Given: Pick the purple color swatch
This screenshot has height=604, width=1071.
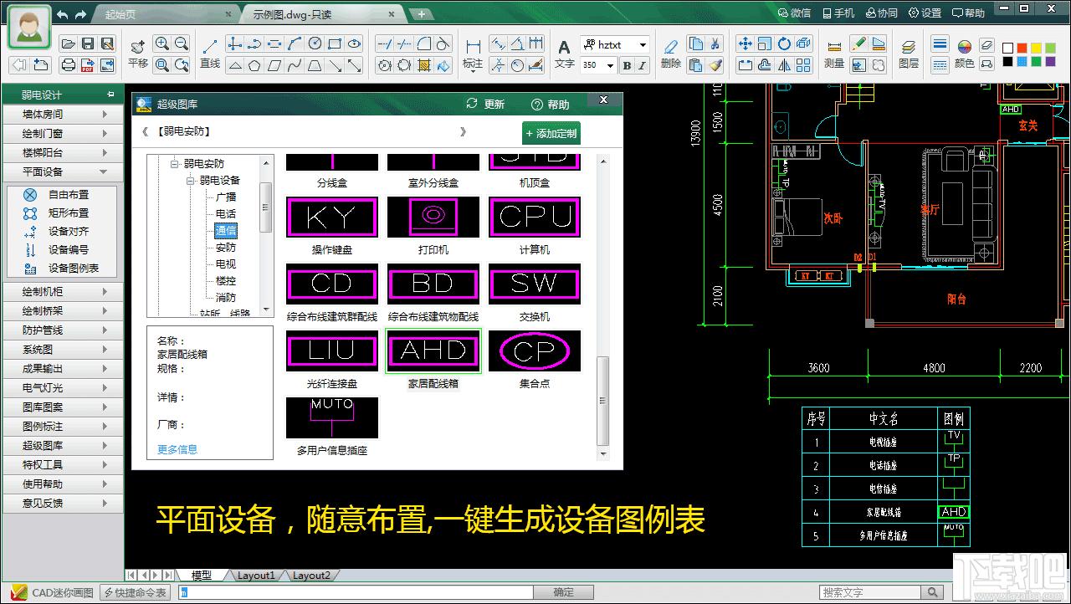Looking at the screenshot, I should 1051,61.
